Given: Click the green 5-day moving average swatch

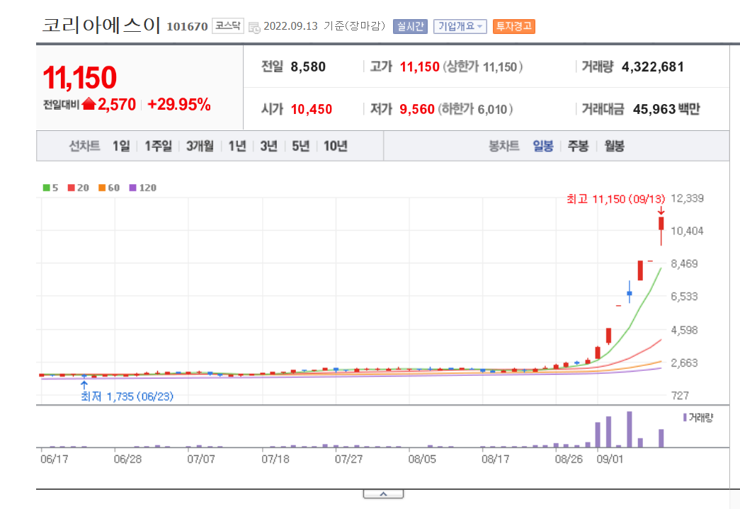Looking at the screenshot, I should pos(46,188).
